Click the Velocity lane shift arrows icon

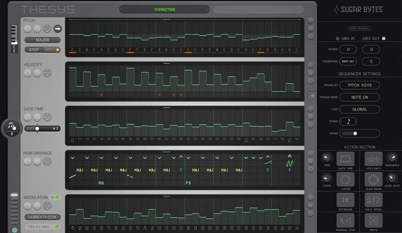[47, 73]
